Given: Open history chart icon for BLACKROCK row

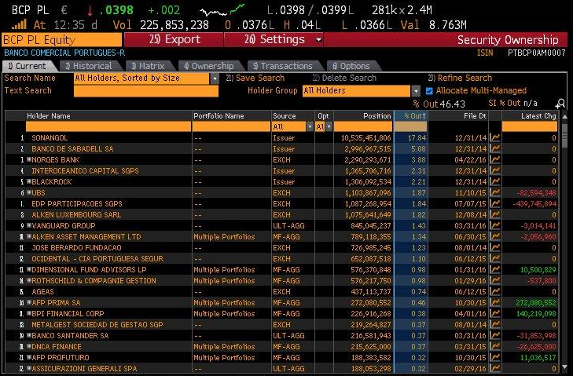Looking at the screenshot, I should [x=495, y=181].
